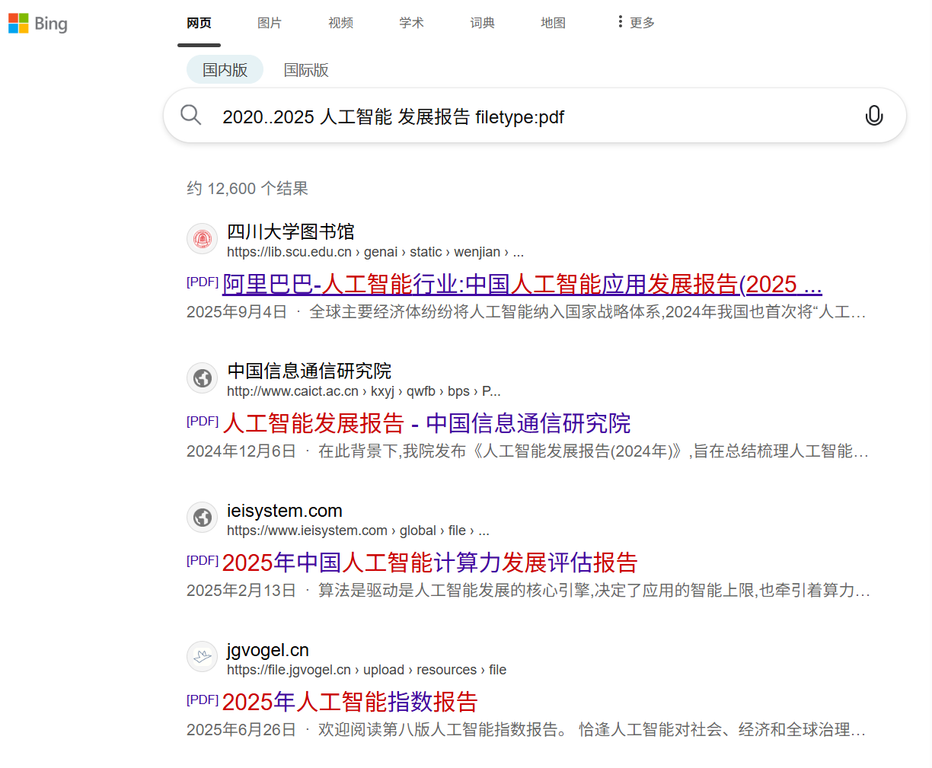
Task: Click the jgvogel.cn site favicon
Action: (203, 657)
